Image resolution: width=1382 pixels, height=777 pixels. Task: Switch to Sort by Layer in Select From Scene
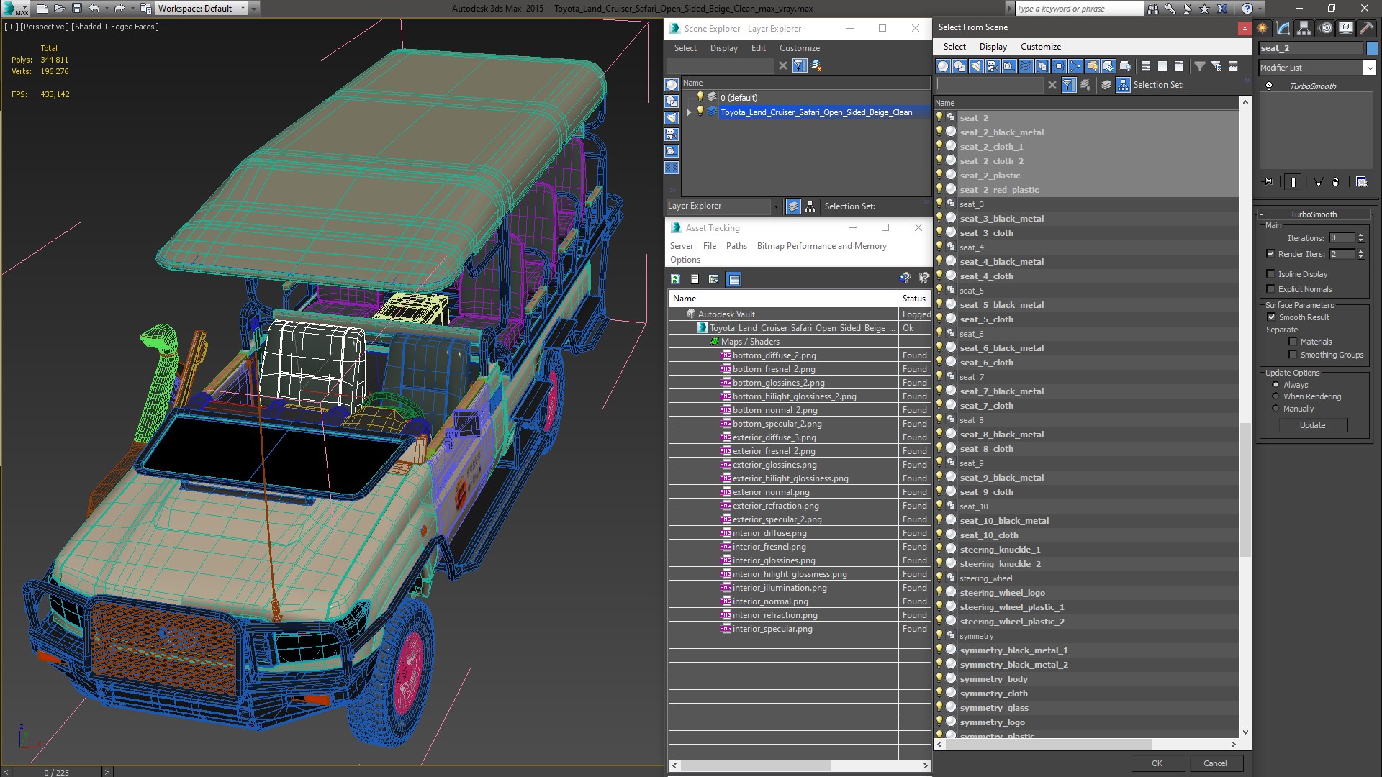coord(1106,85)
